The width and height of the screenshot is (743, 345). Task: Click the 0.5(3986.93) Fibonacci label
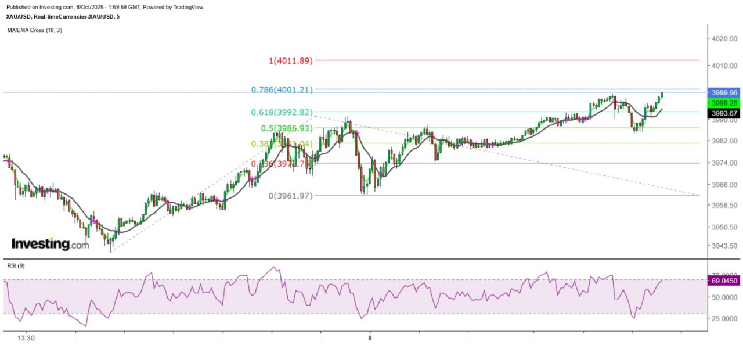pyautogui.click(x=287, y=128)
